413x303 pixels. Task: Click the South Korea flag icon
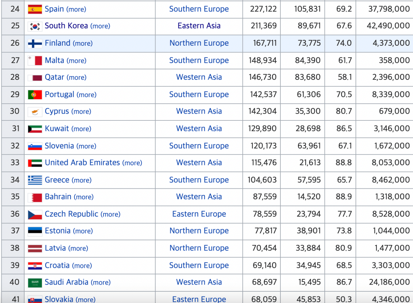[35, 26]
